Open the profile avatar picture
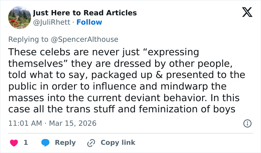Screen dimensions: 261x153 19,18
